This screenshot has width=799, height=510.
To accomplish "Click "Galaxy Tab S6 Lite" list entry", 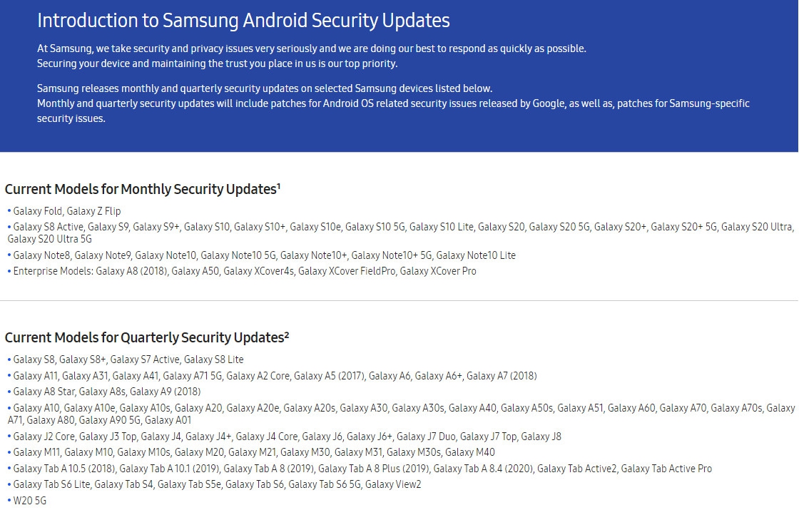I will (x=51, y=485).
